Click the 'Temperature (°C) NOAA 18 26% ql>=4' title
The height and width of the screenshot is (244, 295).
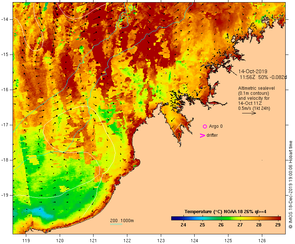click(226, 212)
